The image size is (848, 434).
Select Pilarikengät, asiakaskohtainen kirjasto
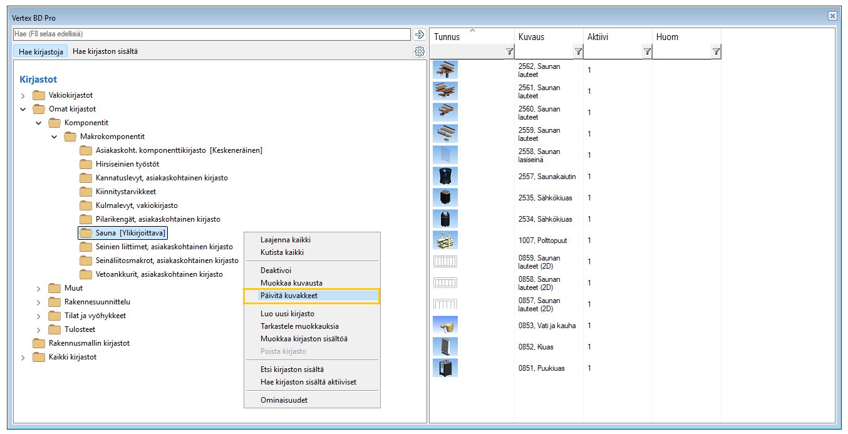(x=150, y=219)
